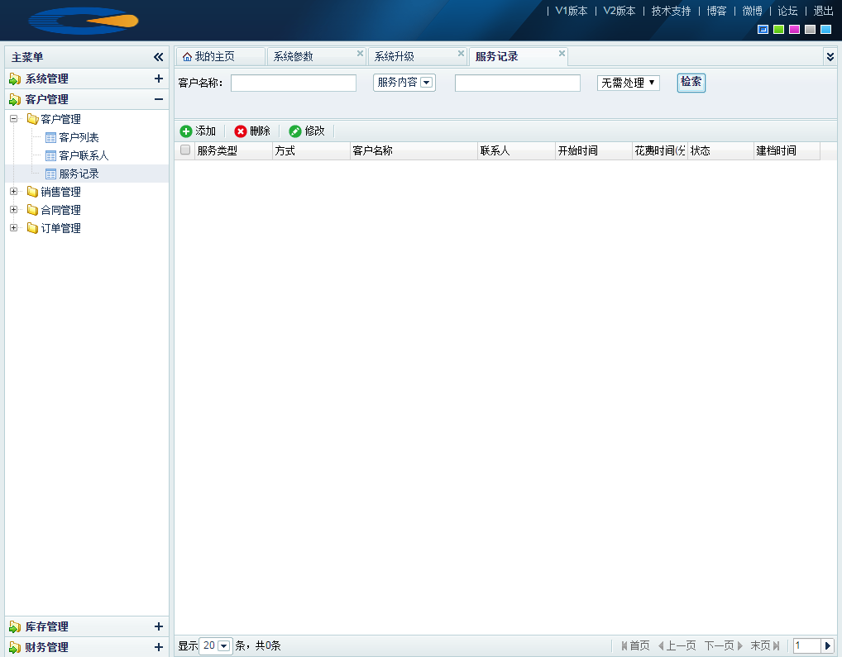Tick the select-all checkbox in table header
The image size is (842, 657).
pyautogui.click(x=185, y=150)
